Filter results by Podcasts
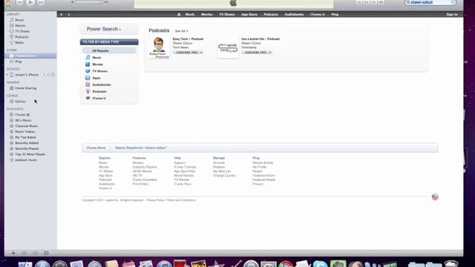The width and height of the screenshot is (475, 267). (x=99, y=91)
